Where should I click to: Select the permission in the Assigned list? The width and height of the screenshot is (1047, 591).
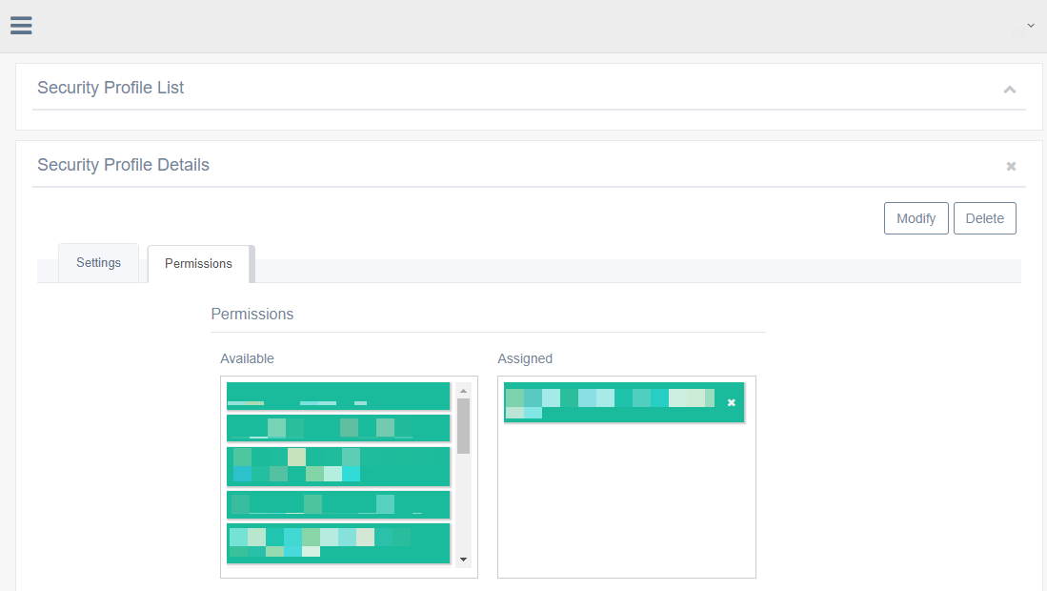tap(610, 403)
